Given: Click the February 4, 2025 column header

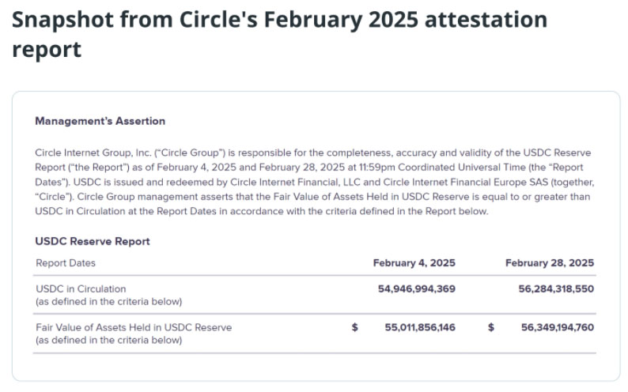Looking at the screenshot, I should (x=414, y=263).
